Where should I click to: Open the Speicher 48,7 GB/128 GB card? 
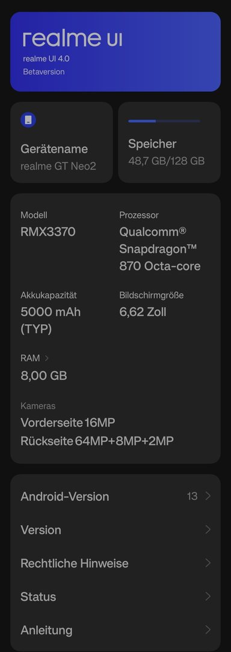(x=169, y=142)
